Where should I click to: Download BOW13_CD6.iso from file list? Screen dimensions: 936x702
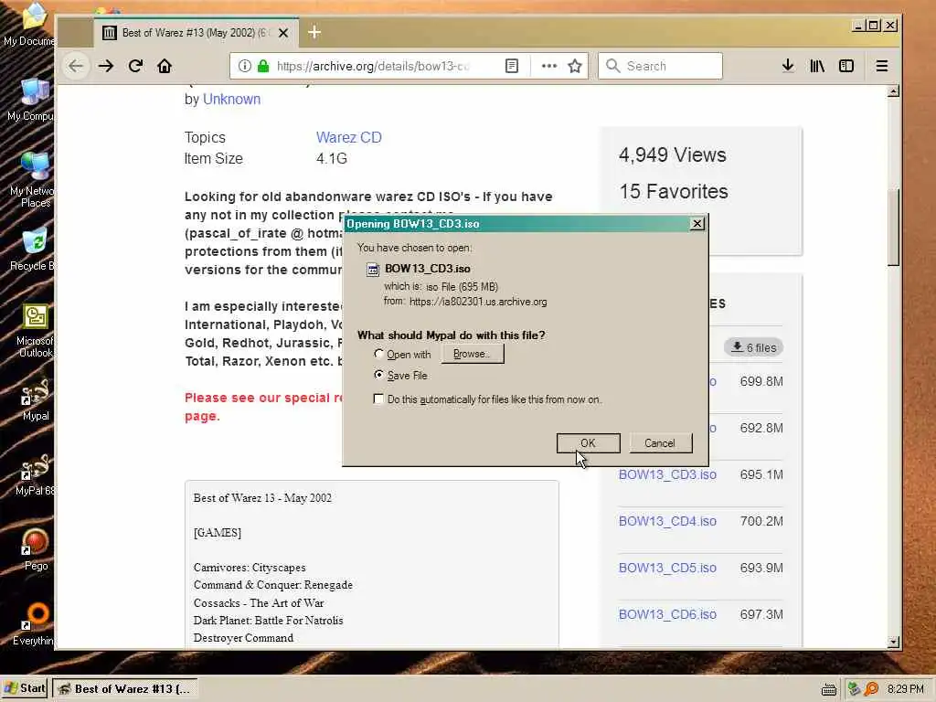point(667,614)
